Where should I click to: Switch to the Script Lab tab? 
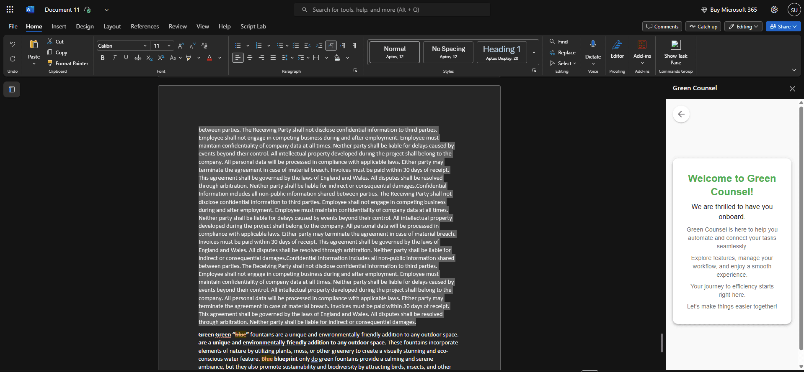point(253,26)
